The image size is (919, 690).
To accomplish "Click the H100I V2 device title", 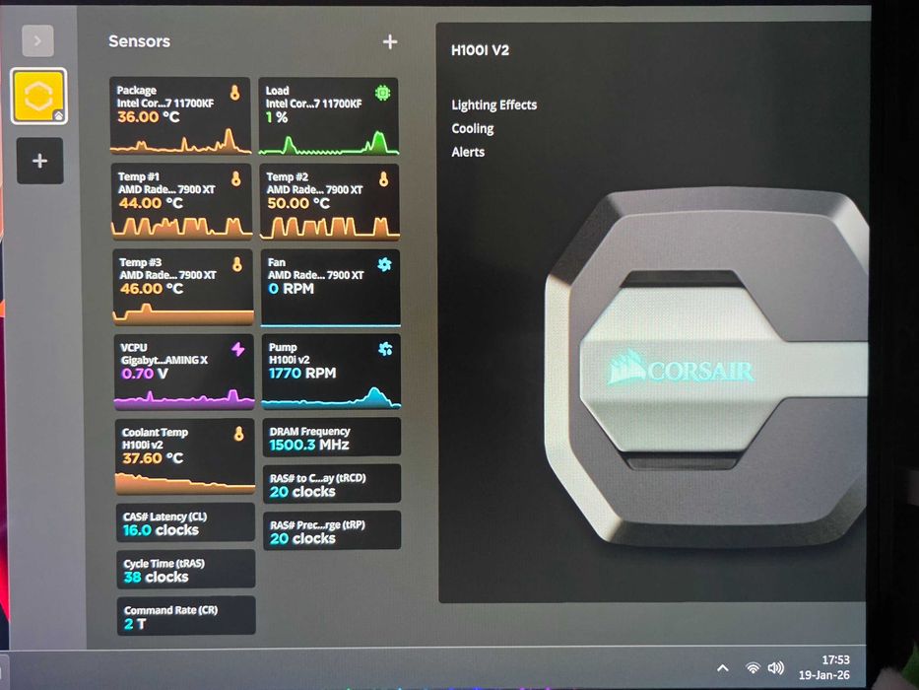I will click(480, 50).
